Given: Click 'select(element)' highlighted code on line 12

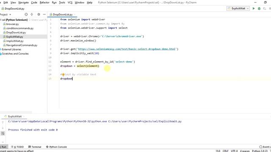Looking at the screenshot, I should click(x=88, y=66).
